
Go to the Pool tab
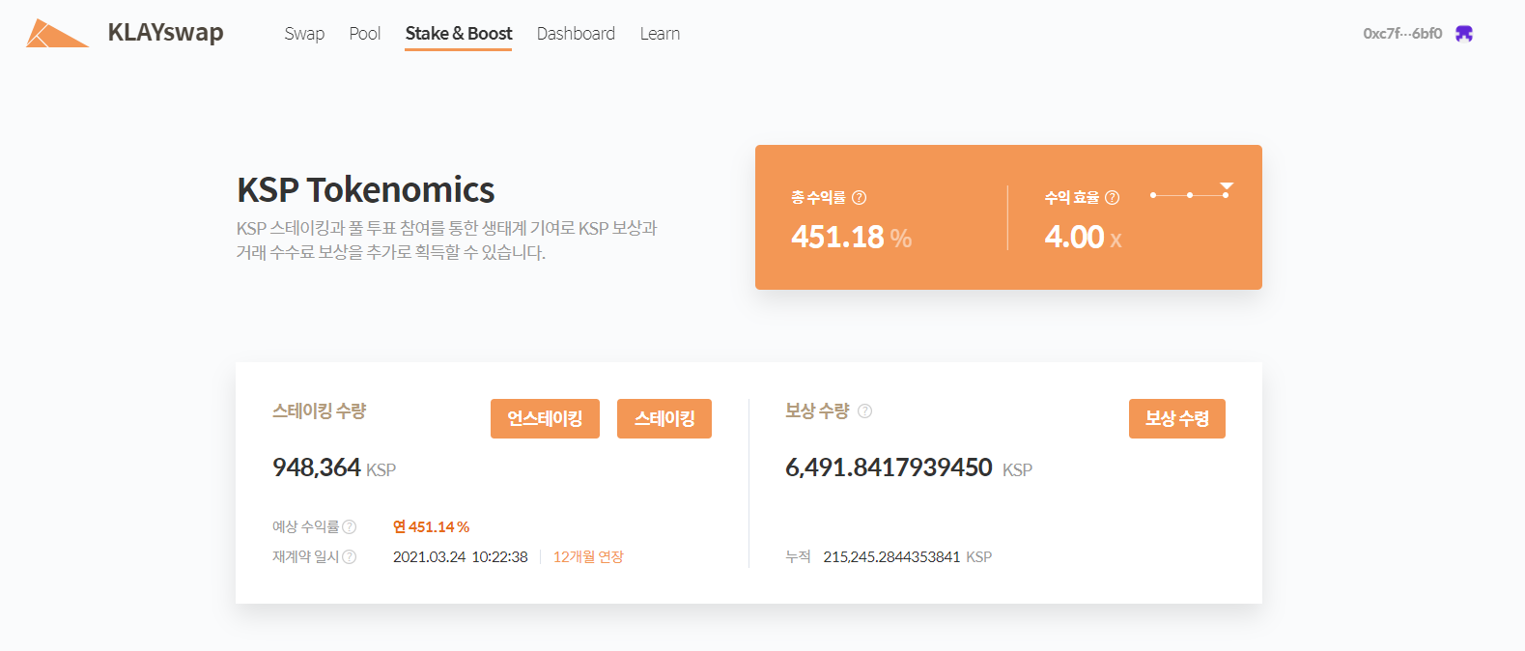pyautogui.click(x=365, y=34)
